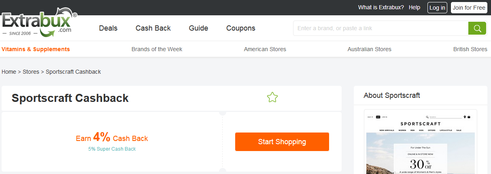Click the Log in button
This screenshot has height=174, width=491.
[x=437, y=8]
